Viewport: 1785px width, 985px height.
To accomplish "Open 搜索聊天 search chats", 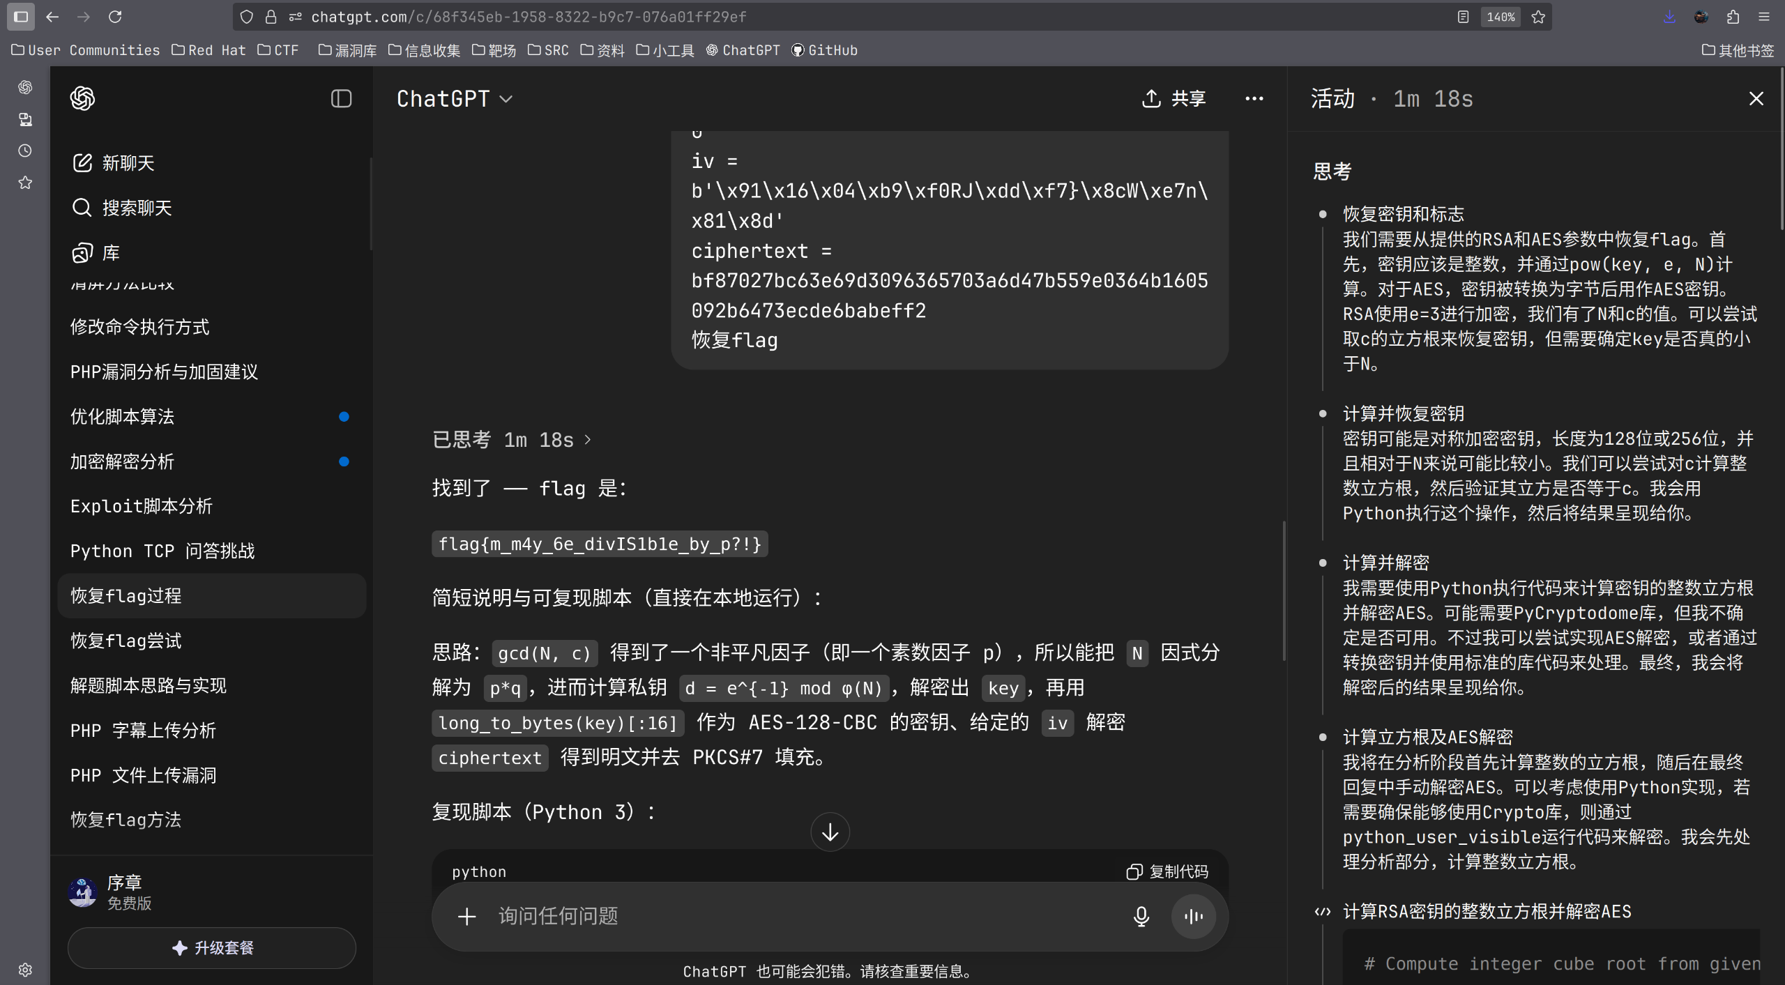I will [122, 208].
